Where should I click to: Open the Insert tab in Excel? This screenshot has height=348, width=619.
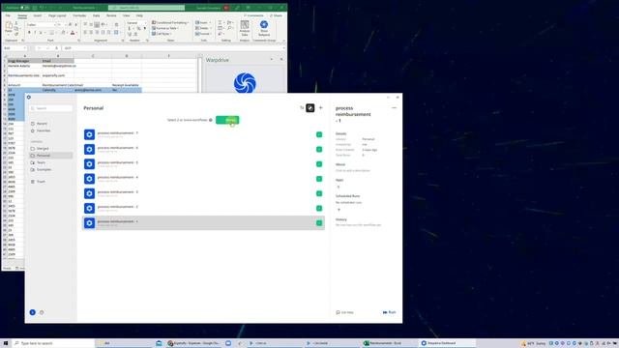click(38, 15)
